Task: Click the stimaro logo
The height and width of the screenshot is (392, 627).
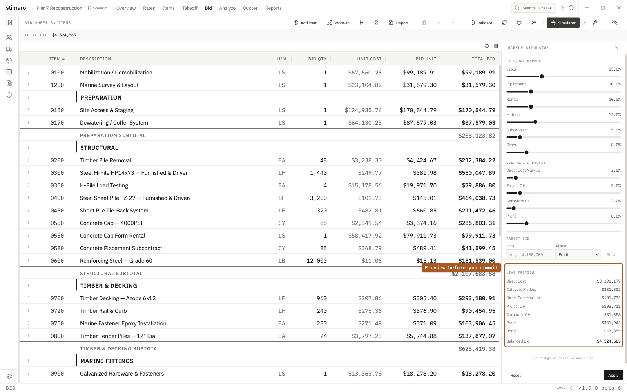Action: (16, 8)
